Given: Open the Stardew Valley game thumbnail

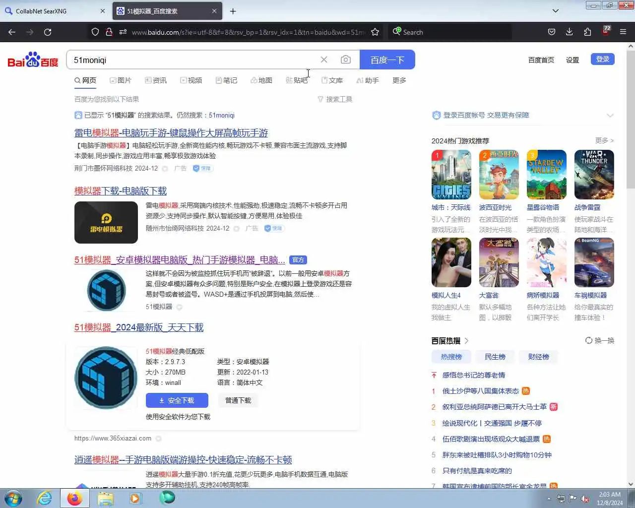Looking at the screenshot, I should tap(546, 175).
